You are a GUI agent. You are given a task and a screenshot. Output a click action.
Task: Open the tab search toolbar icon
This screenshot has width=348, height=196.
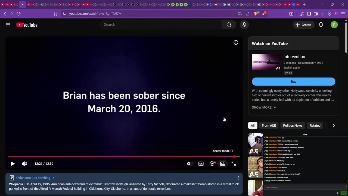291,14
